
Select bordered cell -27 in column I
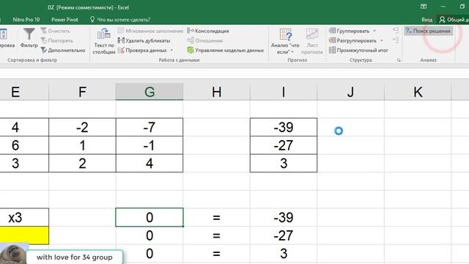click(x=284, y=145)
